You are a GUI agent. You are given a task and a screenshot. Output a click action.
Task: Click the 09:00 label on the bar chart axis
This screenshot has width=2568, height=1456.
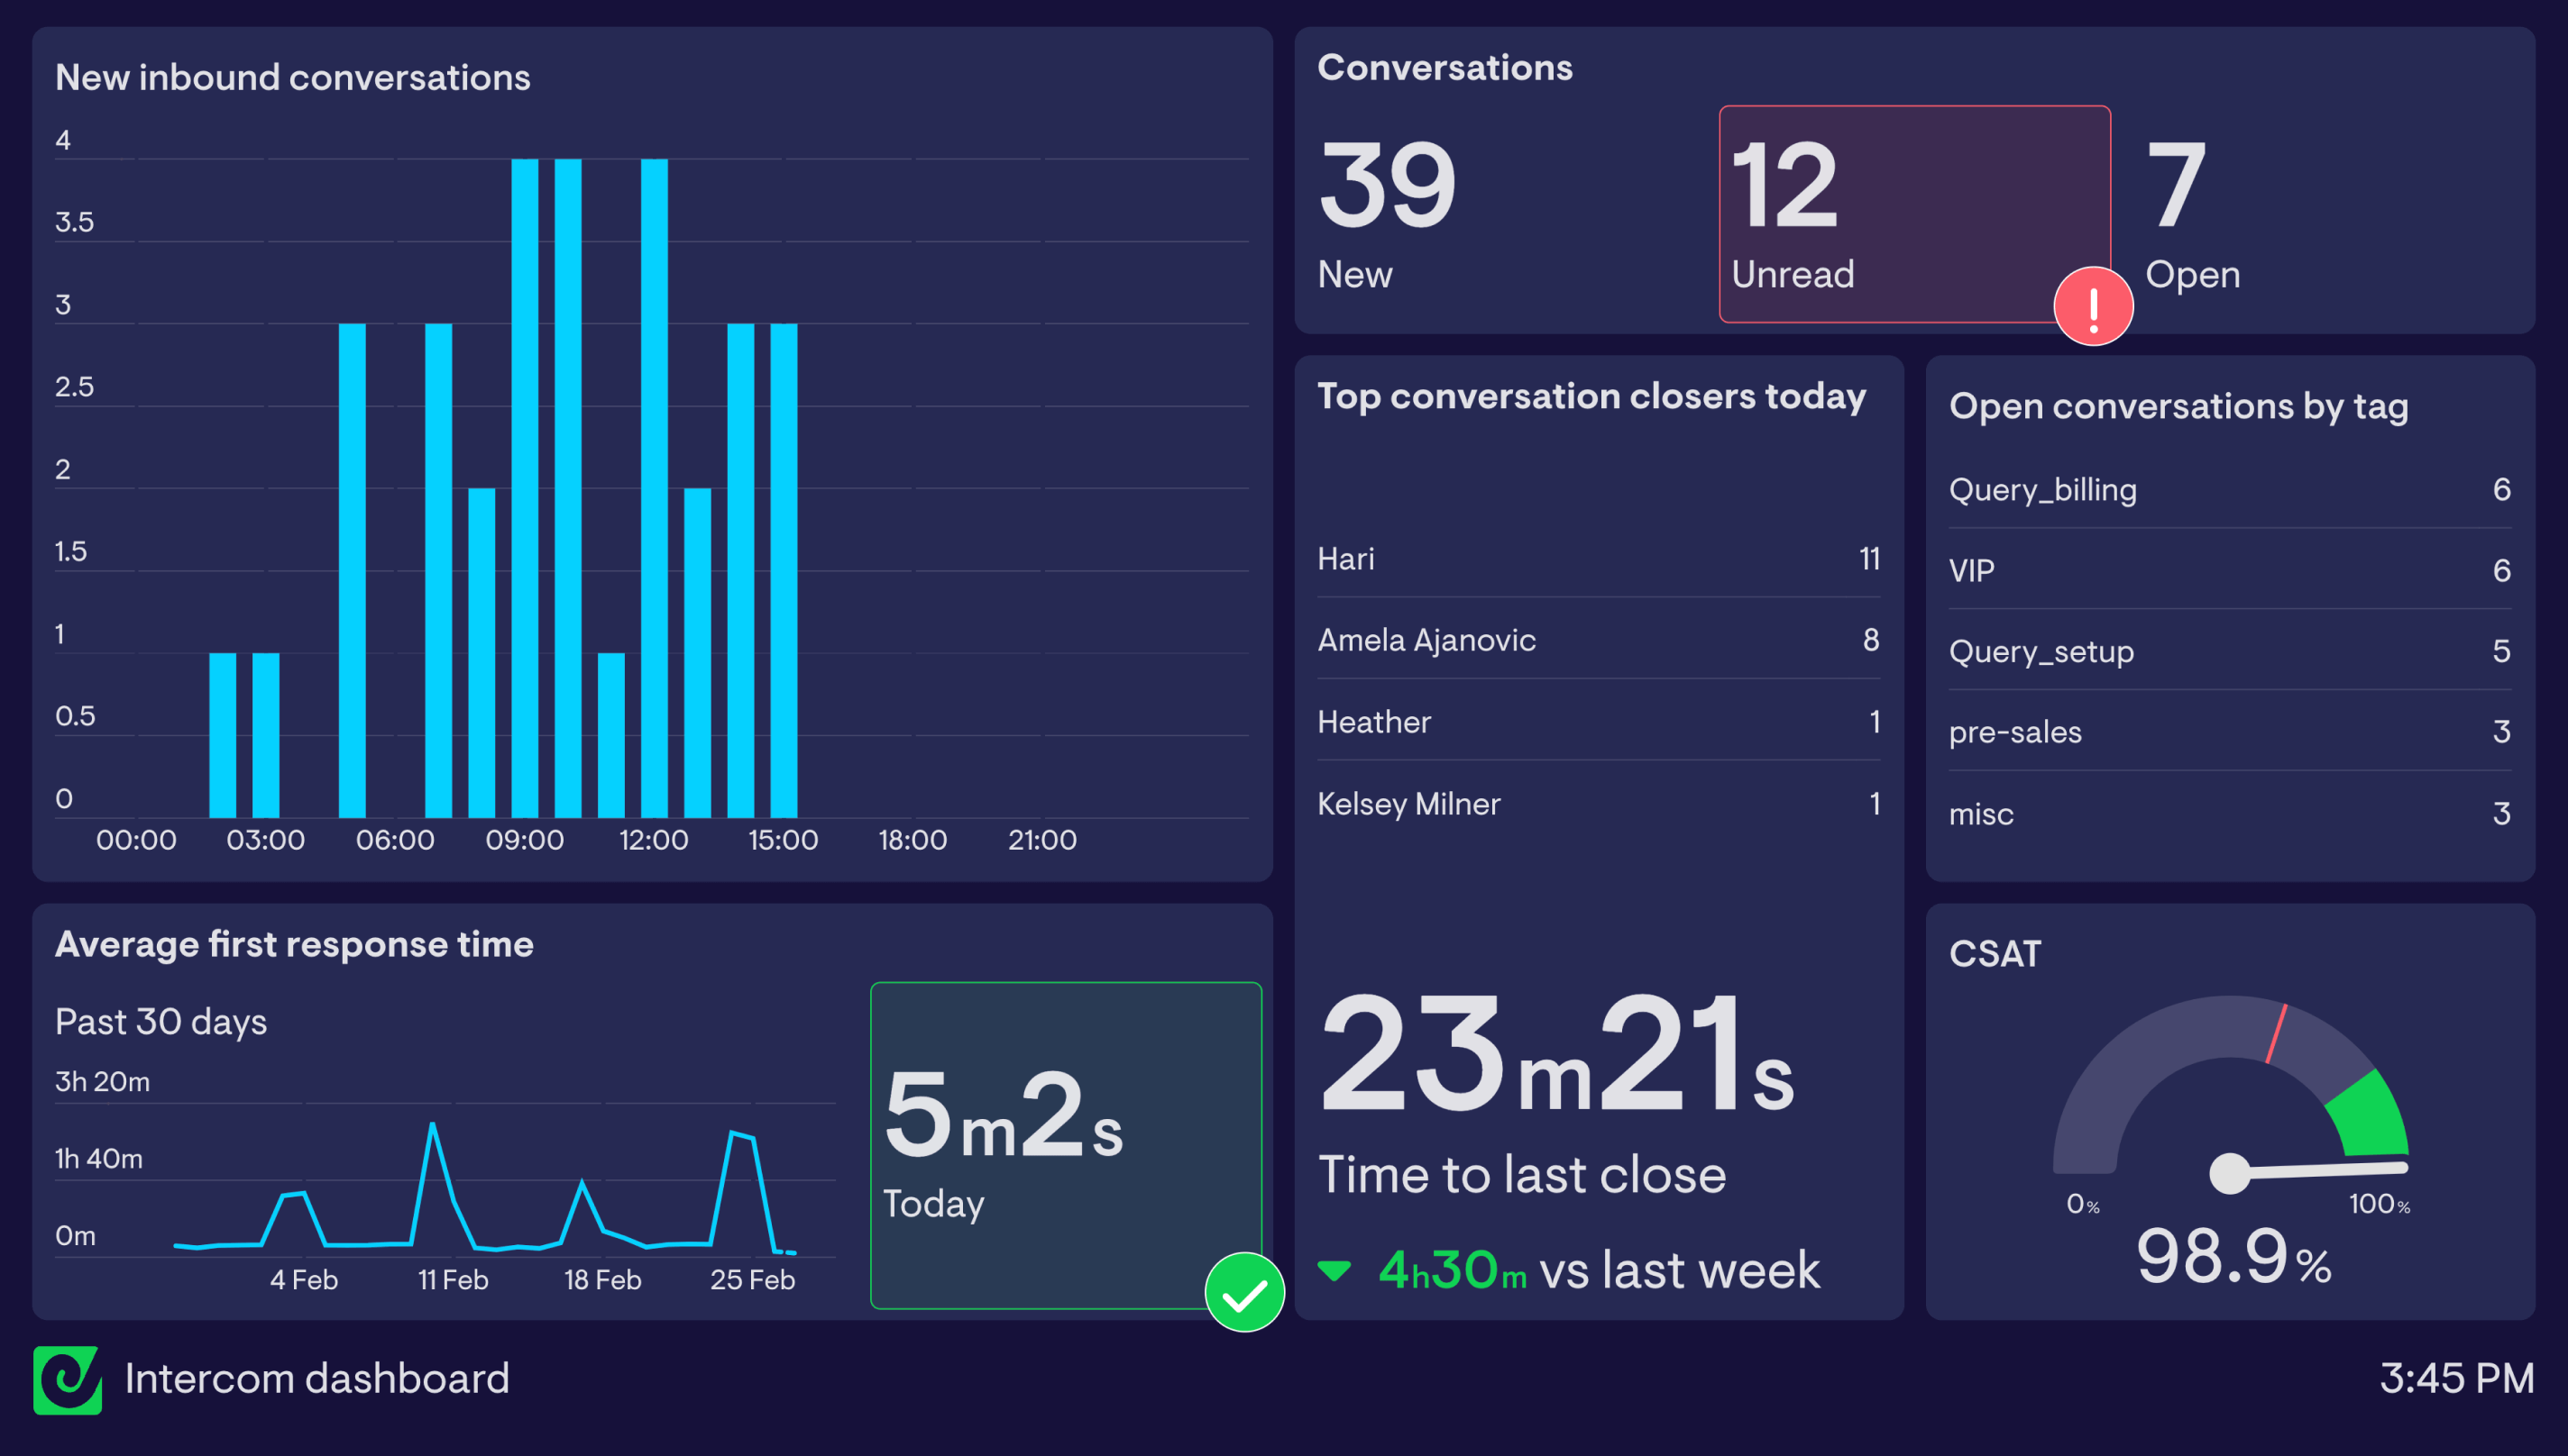click(525, 840)
